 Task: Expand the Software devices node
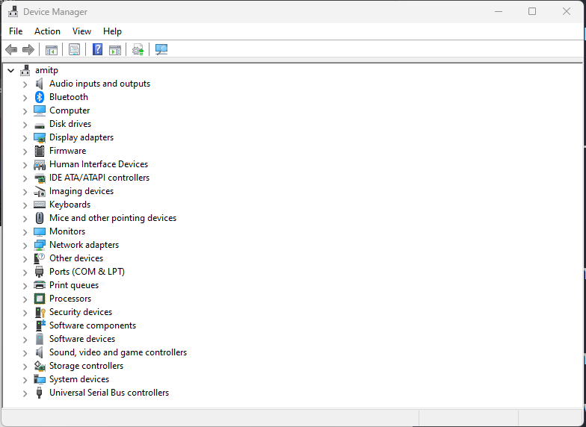tap(25, 340)
